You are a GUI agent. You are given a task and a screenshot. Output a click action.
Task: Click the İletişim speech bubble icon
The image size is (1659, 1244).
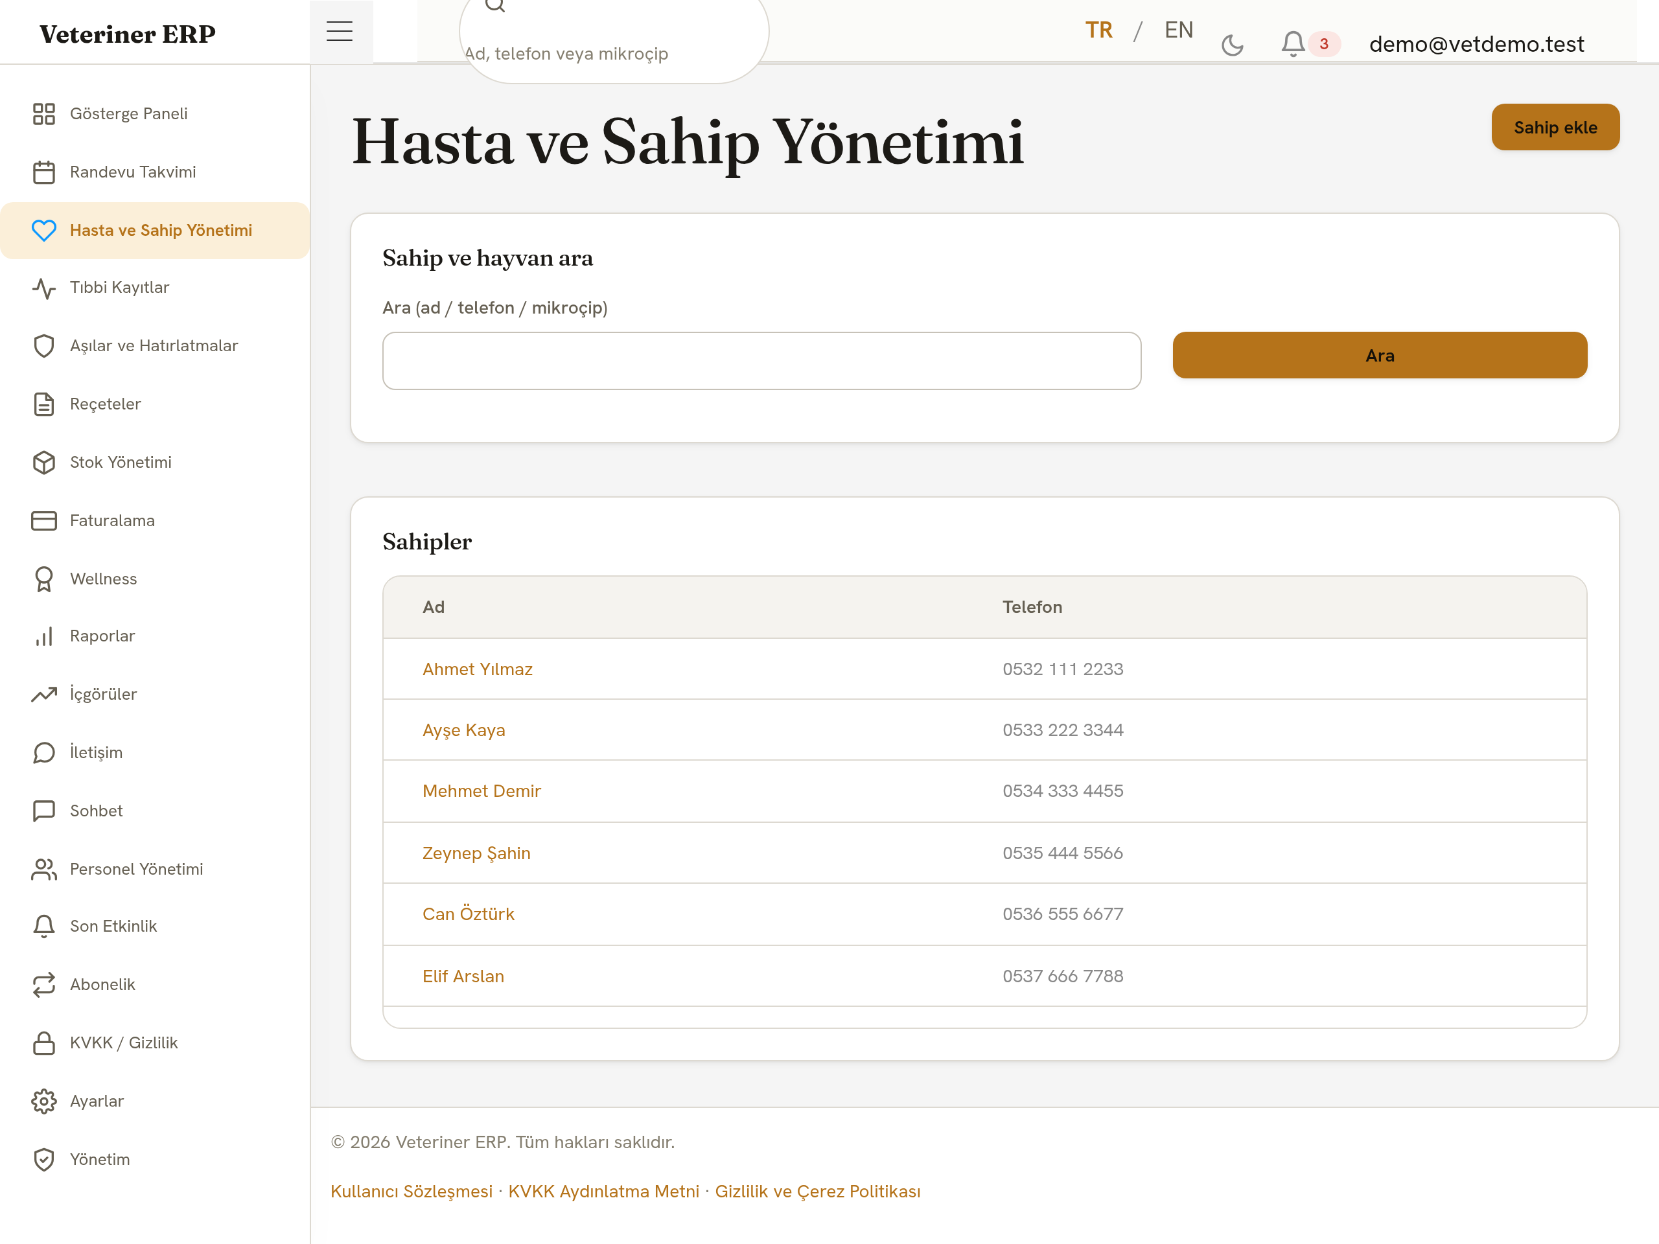tap(43, 752)
